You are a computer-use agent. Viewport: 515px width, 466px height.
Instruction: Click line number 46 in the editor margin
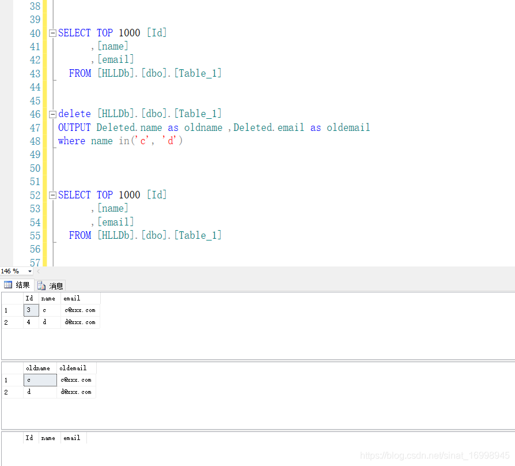pos(35,114)
